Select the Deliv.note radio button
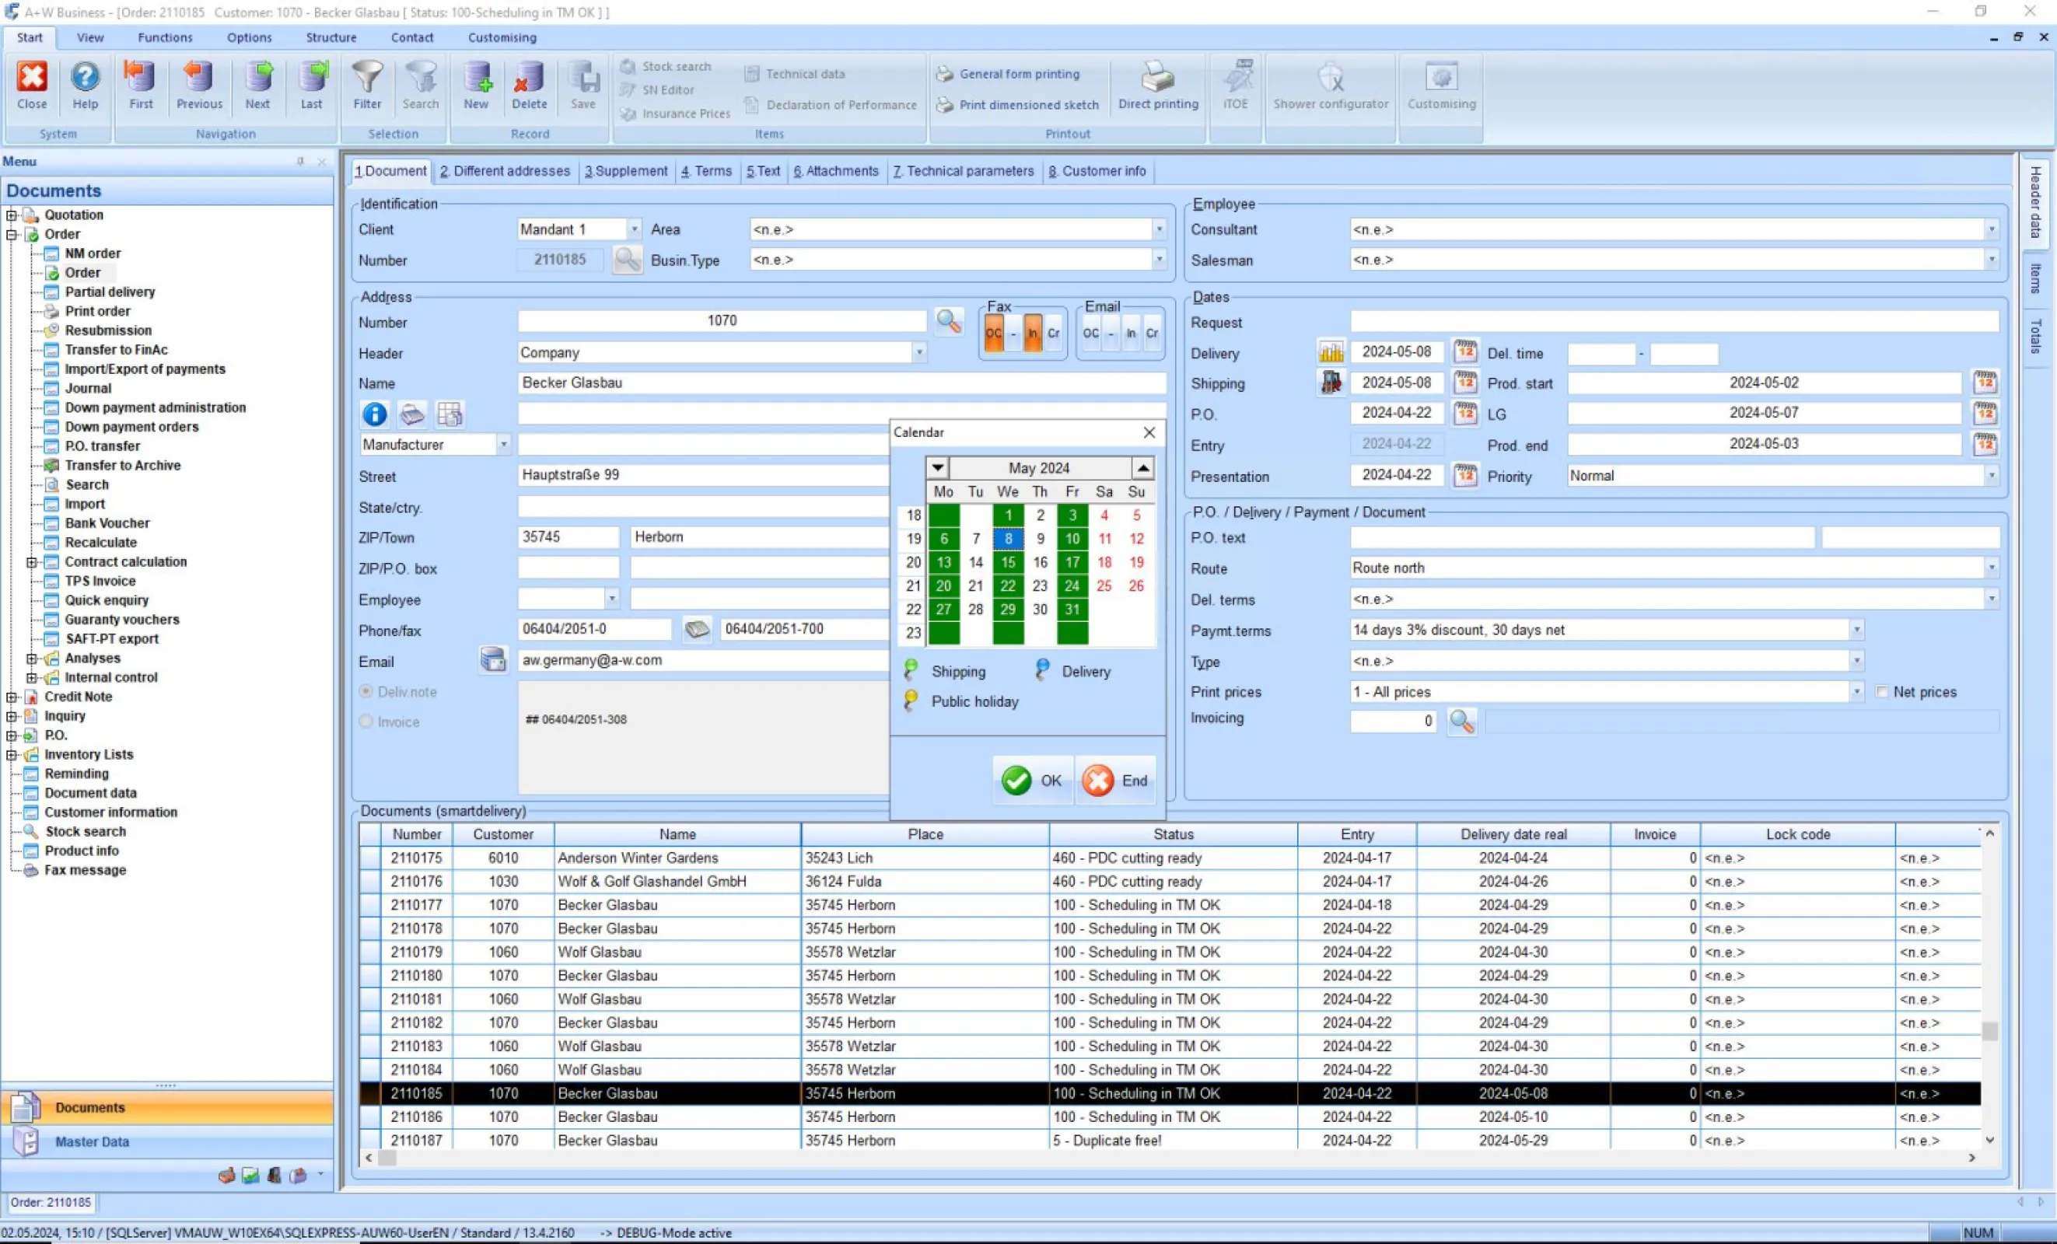2057x1244 pixels. coord(366,692)
